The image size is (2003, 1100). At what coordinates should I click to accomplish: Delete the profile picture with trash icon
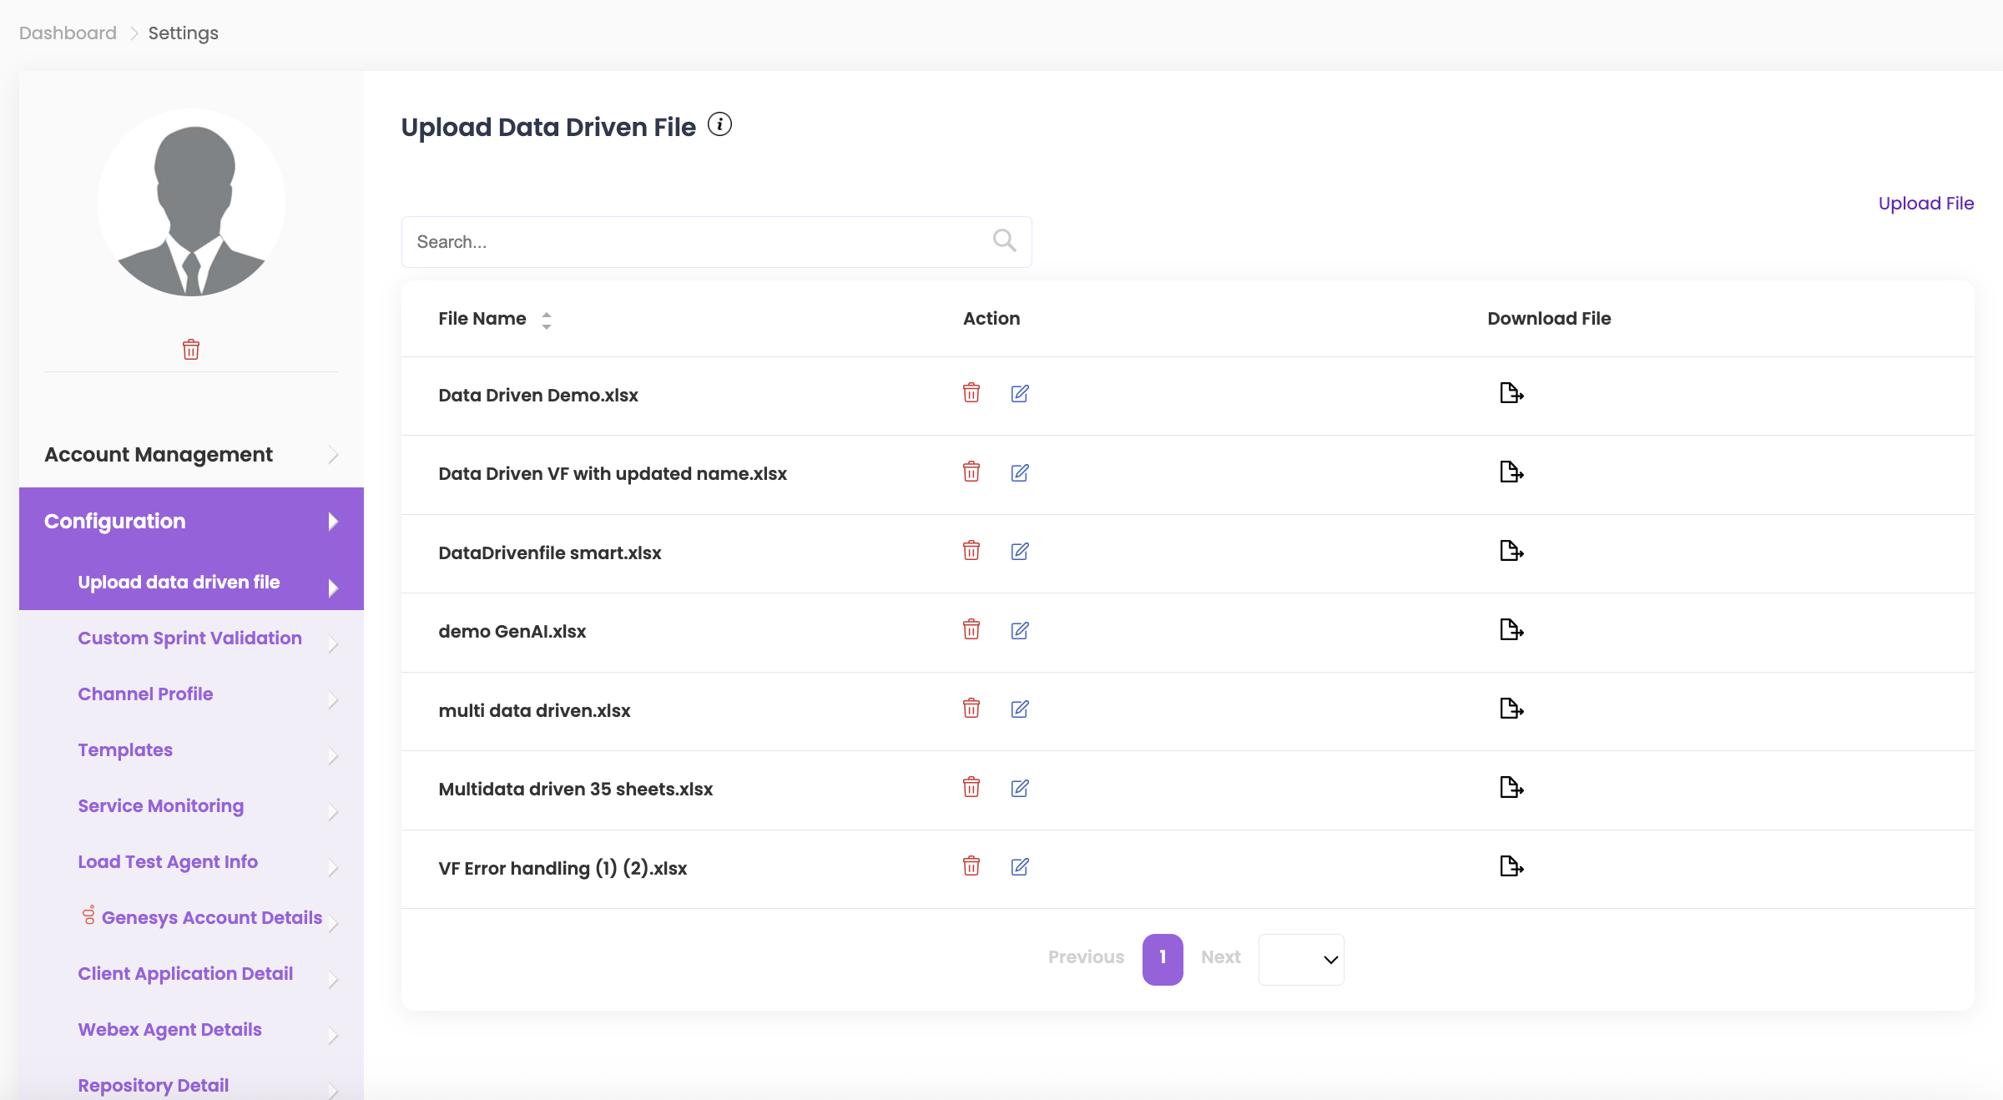pos(191,349)
